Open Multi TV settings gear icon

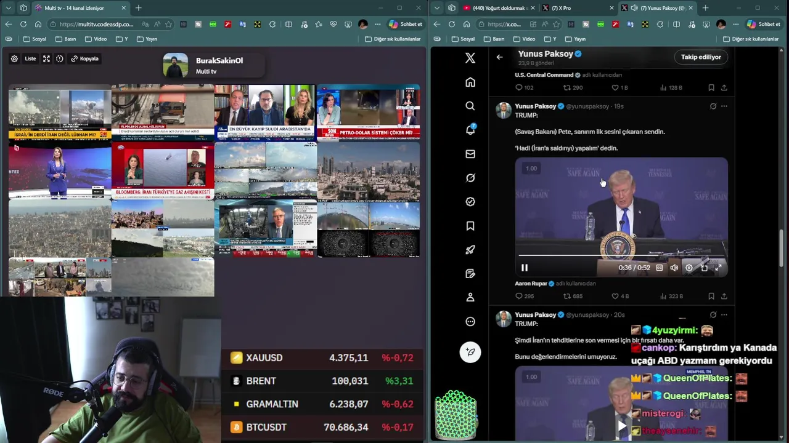(x=14, y=58)
